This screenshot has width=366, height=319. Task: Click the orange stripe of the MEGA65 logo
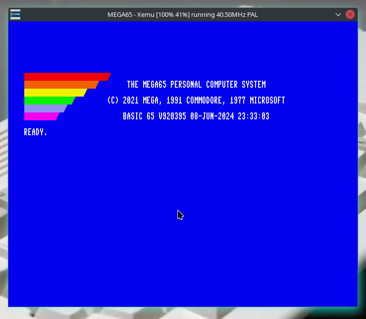click(60, 85)
